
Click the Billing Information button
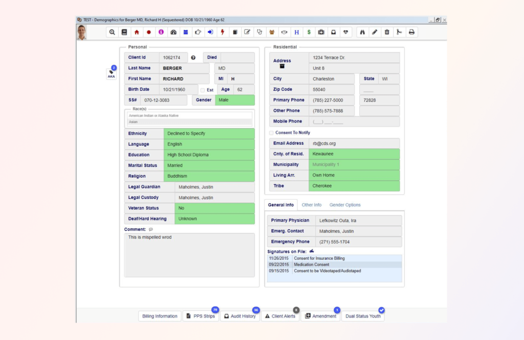[x=160, y=316]
